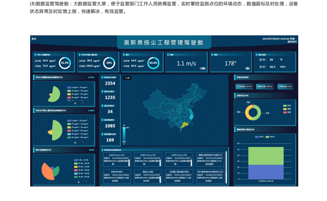Select the 广东省 label on the map
The width and height of the screenshot is (327, 201).
click(127, 78)
